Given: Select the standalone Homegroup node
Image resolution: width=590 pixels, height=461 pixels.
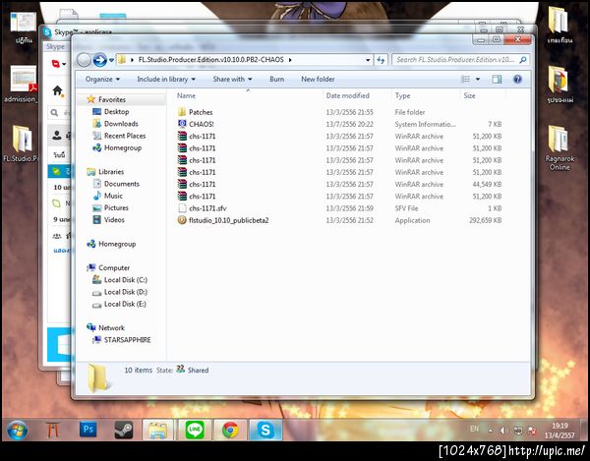Looking at the screenshot, I should point(117,244).
